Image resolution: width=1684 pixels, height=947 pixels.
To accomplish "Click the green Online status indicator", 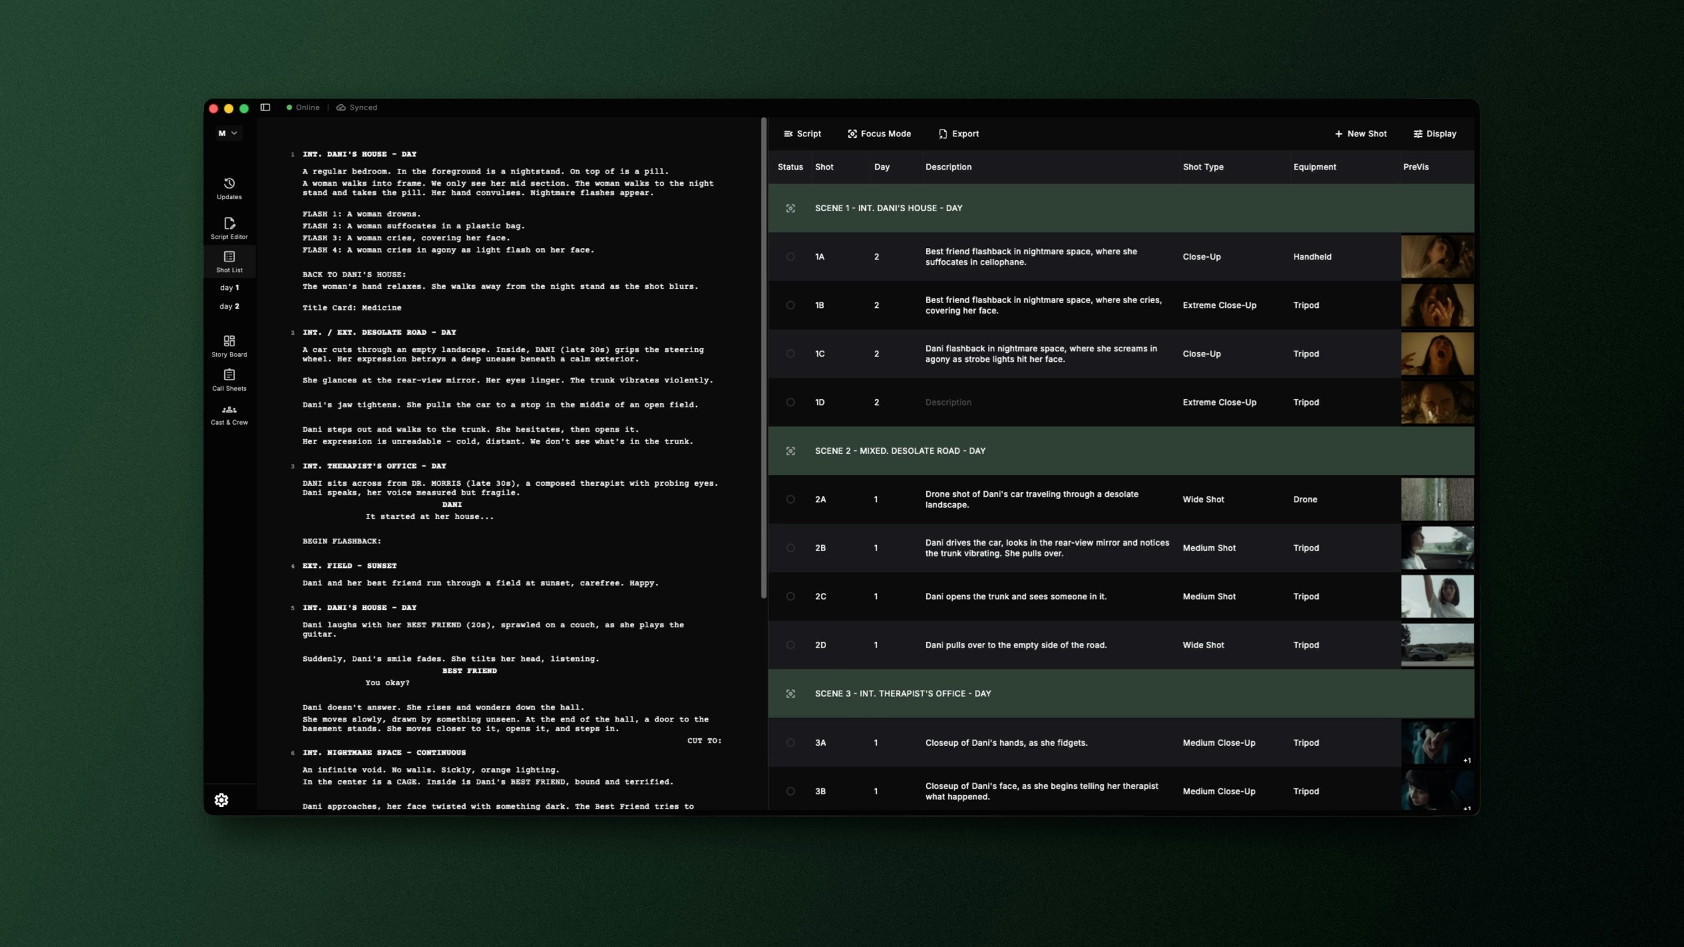I will [289, 107].
